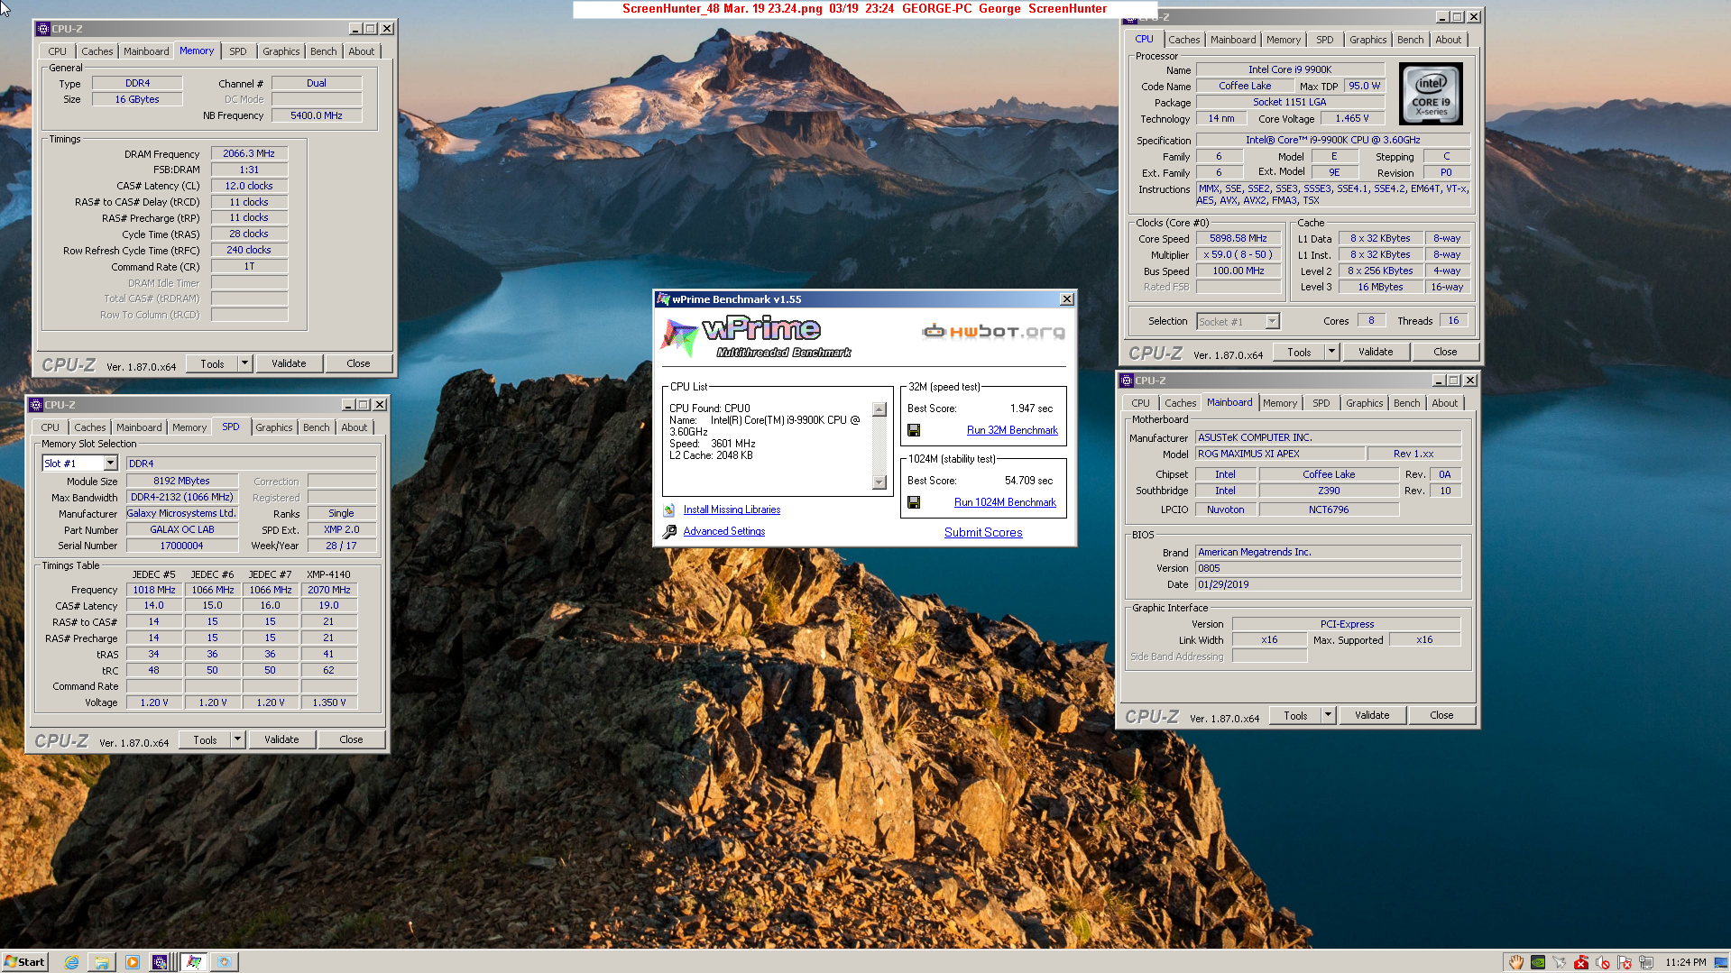The width and height of the screenshot is (1731, 973).
Task: Open the Slot #1 dropdown in SPD window
Action: click(110, 464)
